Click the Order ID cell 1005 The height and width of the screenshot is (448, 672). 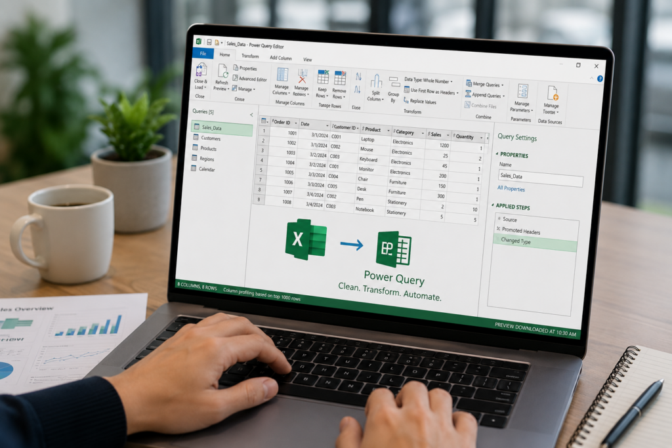point(289,172)
